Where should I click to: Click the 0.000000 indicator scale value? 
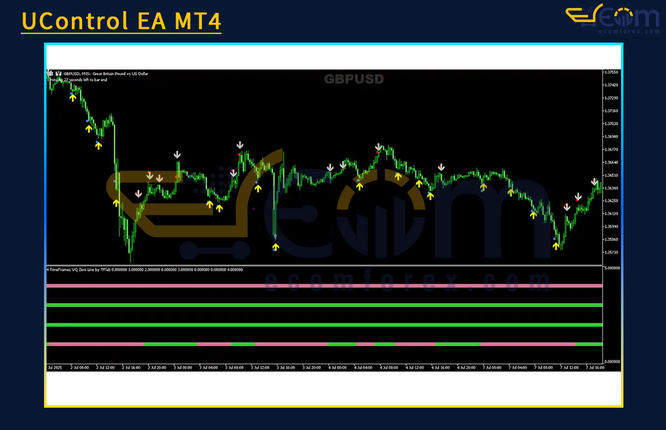click(612, 362)
